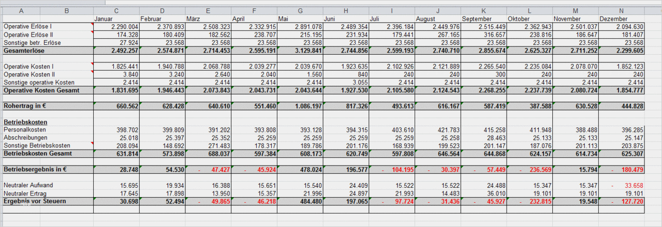Click red Dezember Neutraler Aufwand value 33.658
The width and height of the screenshot is (662, 227).
point(634,185)
